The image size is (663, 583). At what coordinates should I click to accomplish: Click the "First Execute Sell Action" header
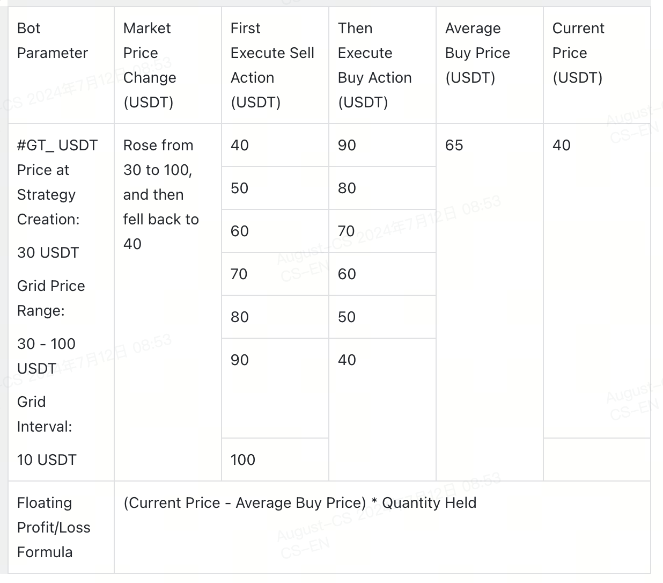(272, 65)
